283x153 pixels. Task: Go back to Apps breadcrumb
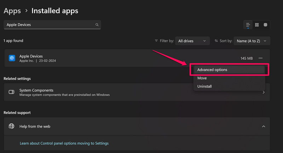[x=12, y=11]
